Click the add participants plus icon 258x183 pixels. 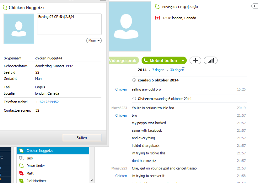pos(195,60)
